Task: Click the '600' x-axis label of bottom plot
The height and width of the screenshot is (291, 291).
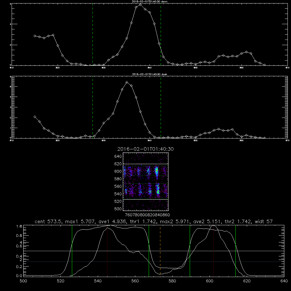Action: tap(210, 281)
